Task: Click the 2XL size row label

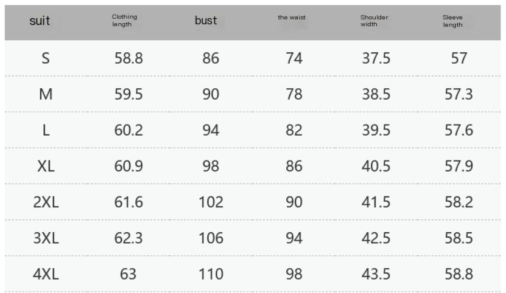Action: click(x=46, y=202)
